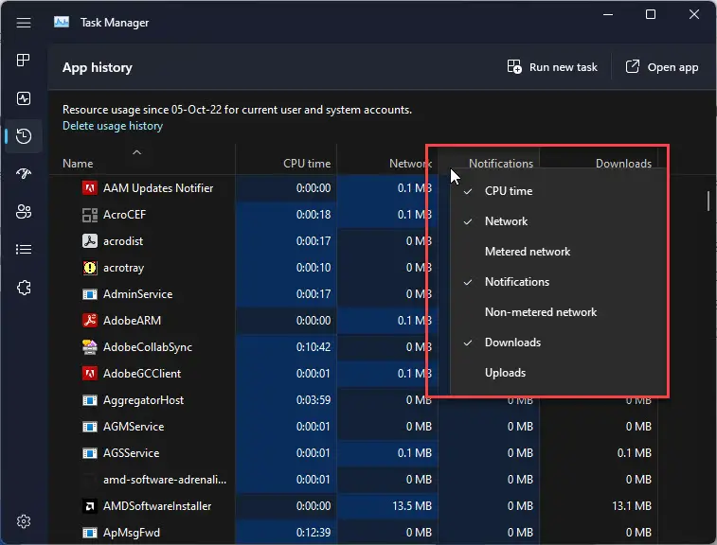
Task: Click the AcroCEF app icon
Action: tap(90, 215)
